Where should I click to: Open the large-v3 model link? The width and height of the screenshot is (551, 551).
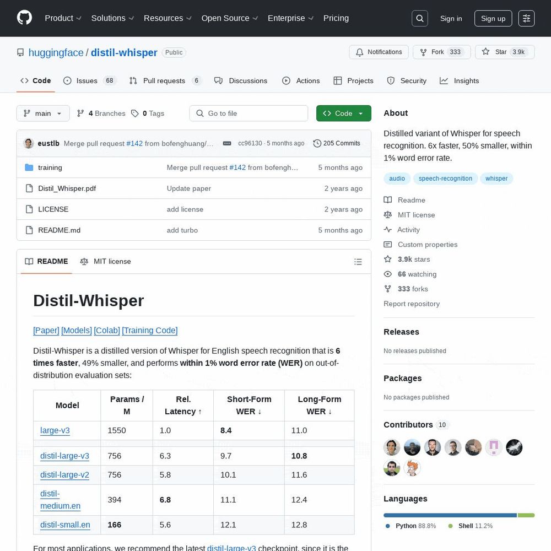[55, 430]
